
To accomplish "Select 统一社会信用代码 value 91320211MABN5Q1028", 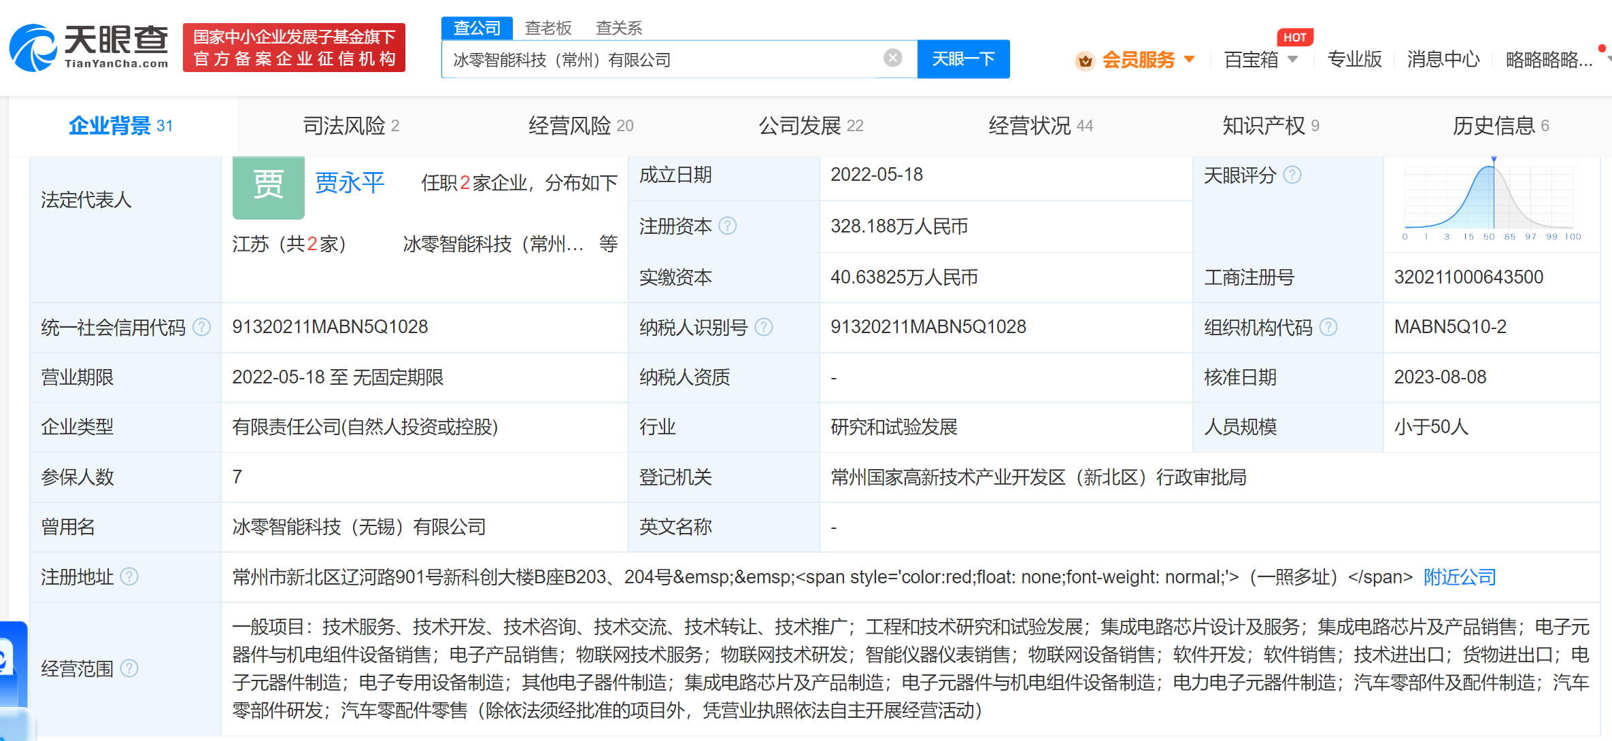I will click(330, 327).
